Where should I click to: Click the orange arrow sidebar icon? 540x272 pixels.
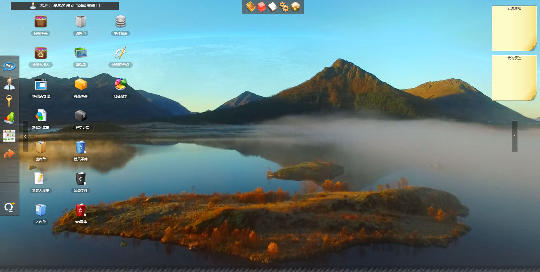tap(9, 154)
